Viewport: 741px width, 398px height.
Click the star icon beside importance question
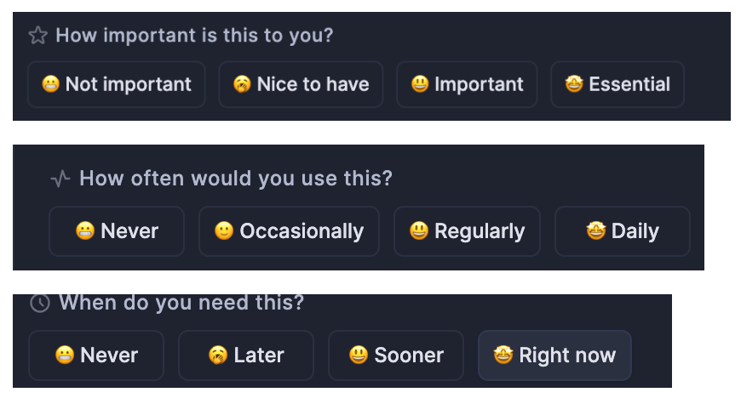[37, 36]
